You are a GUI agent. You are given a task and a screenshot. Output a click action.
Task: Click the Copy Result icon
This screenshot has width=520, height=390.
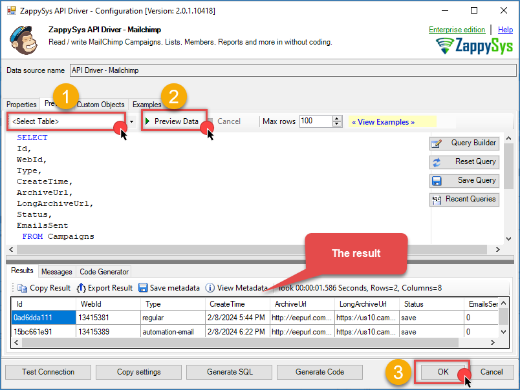click(22, 288)
